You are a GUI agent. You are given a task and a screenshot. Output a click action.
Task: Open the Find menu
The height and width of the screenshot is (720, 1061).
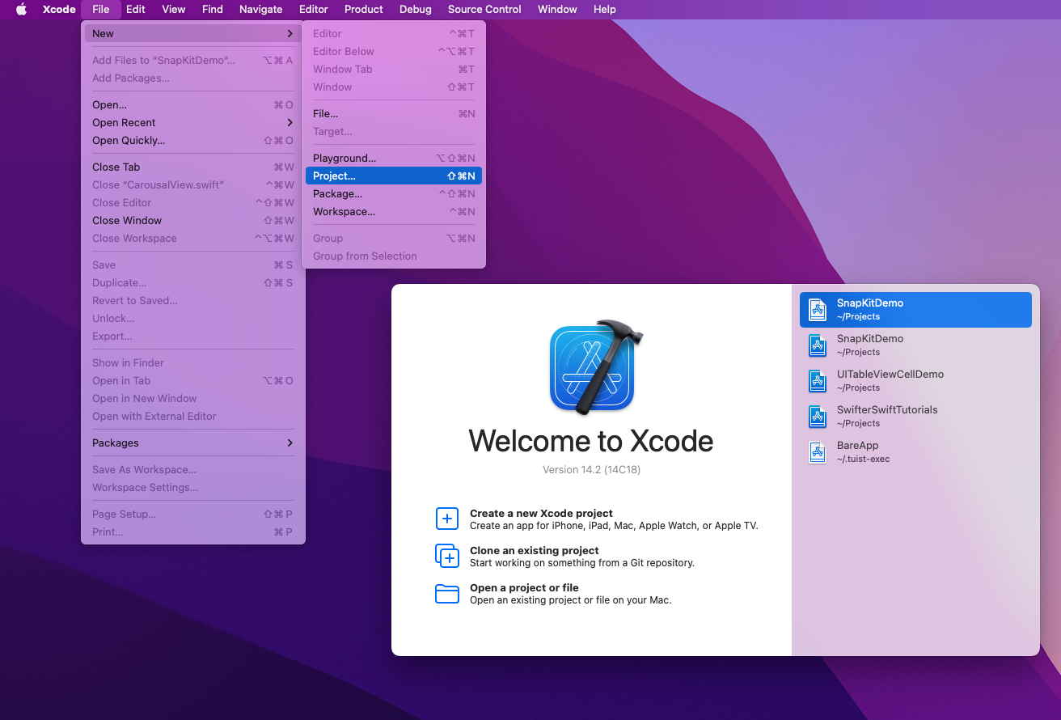[x=213, y=10]
